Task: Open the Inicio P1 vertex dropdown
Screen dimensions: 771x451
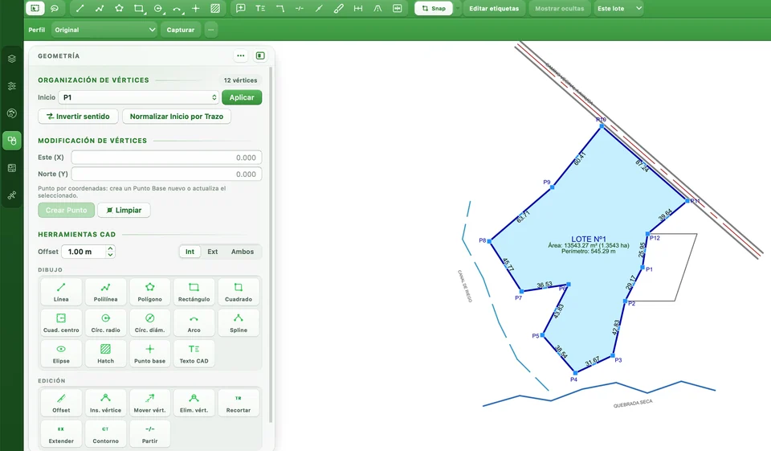Action: [x=139, y=97]
